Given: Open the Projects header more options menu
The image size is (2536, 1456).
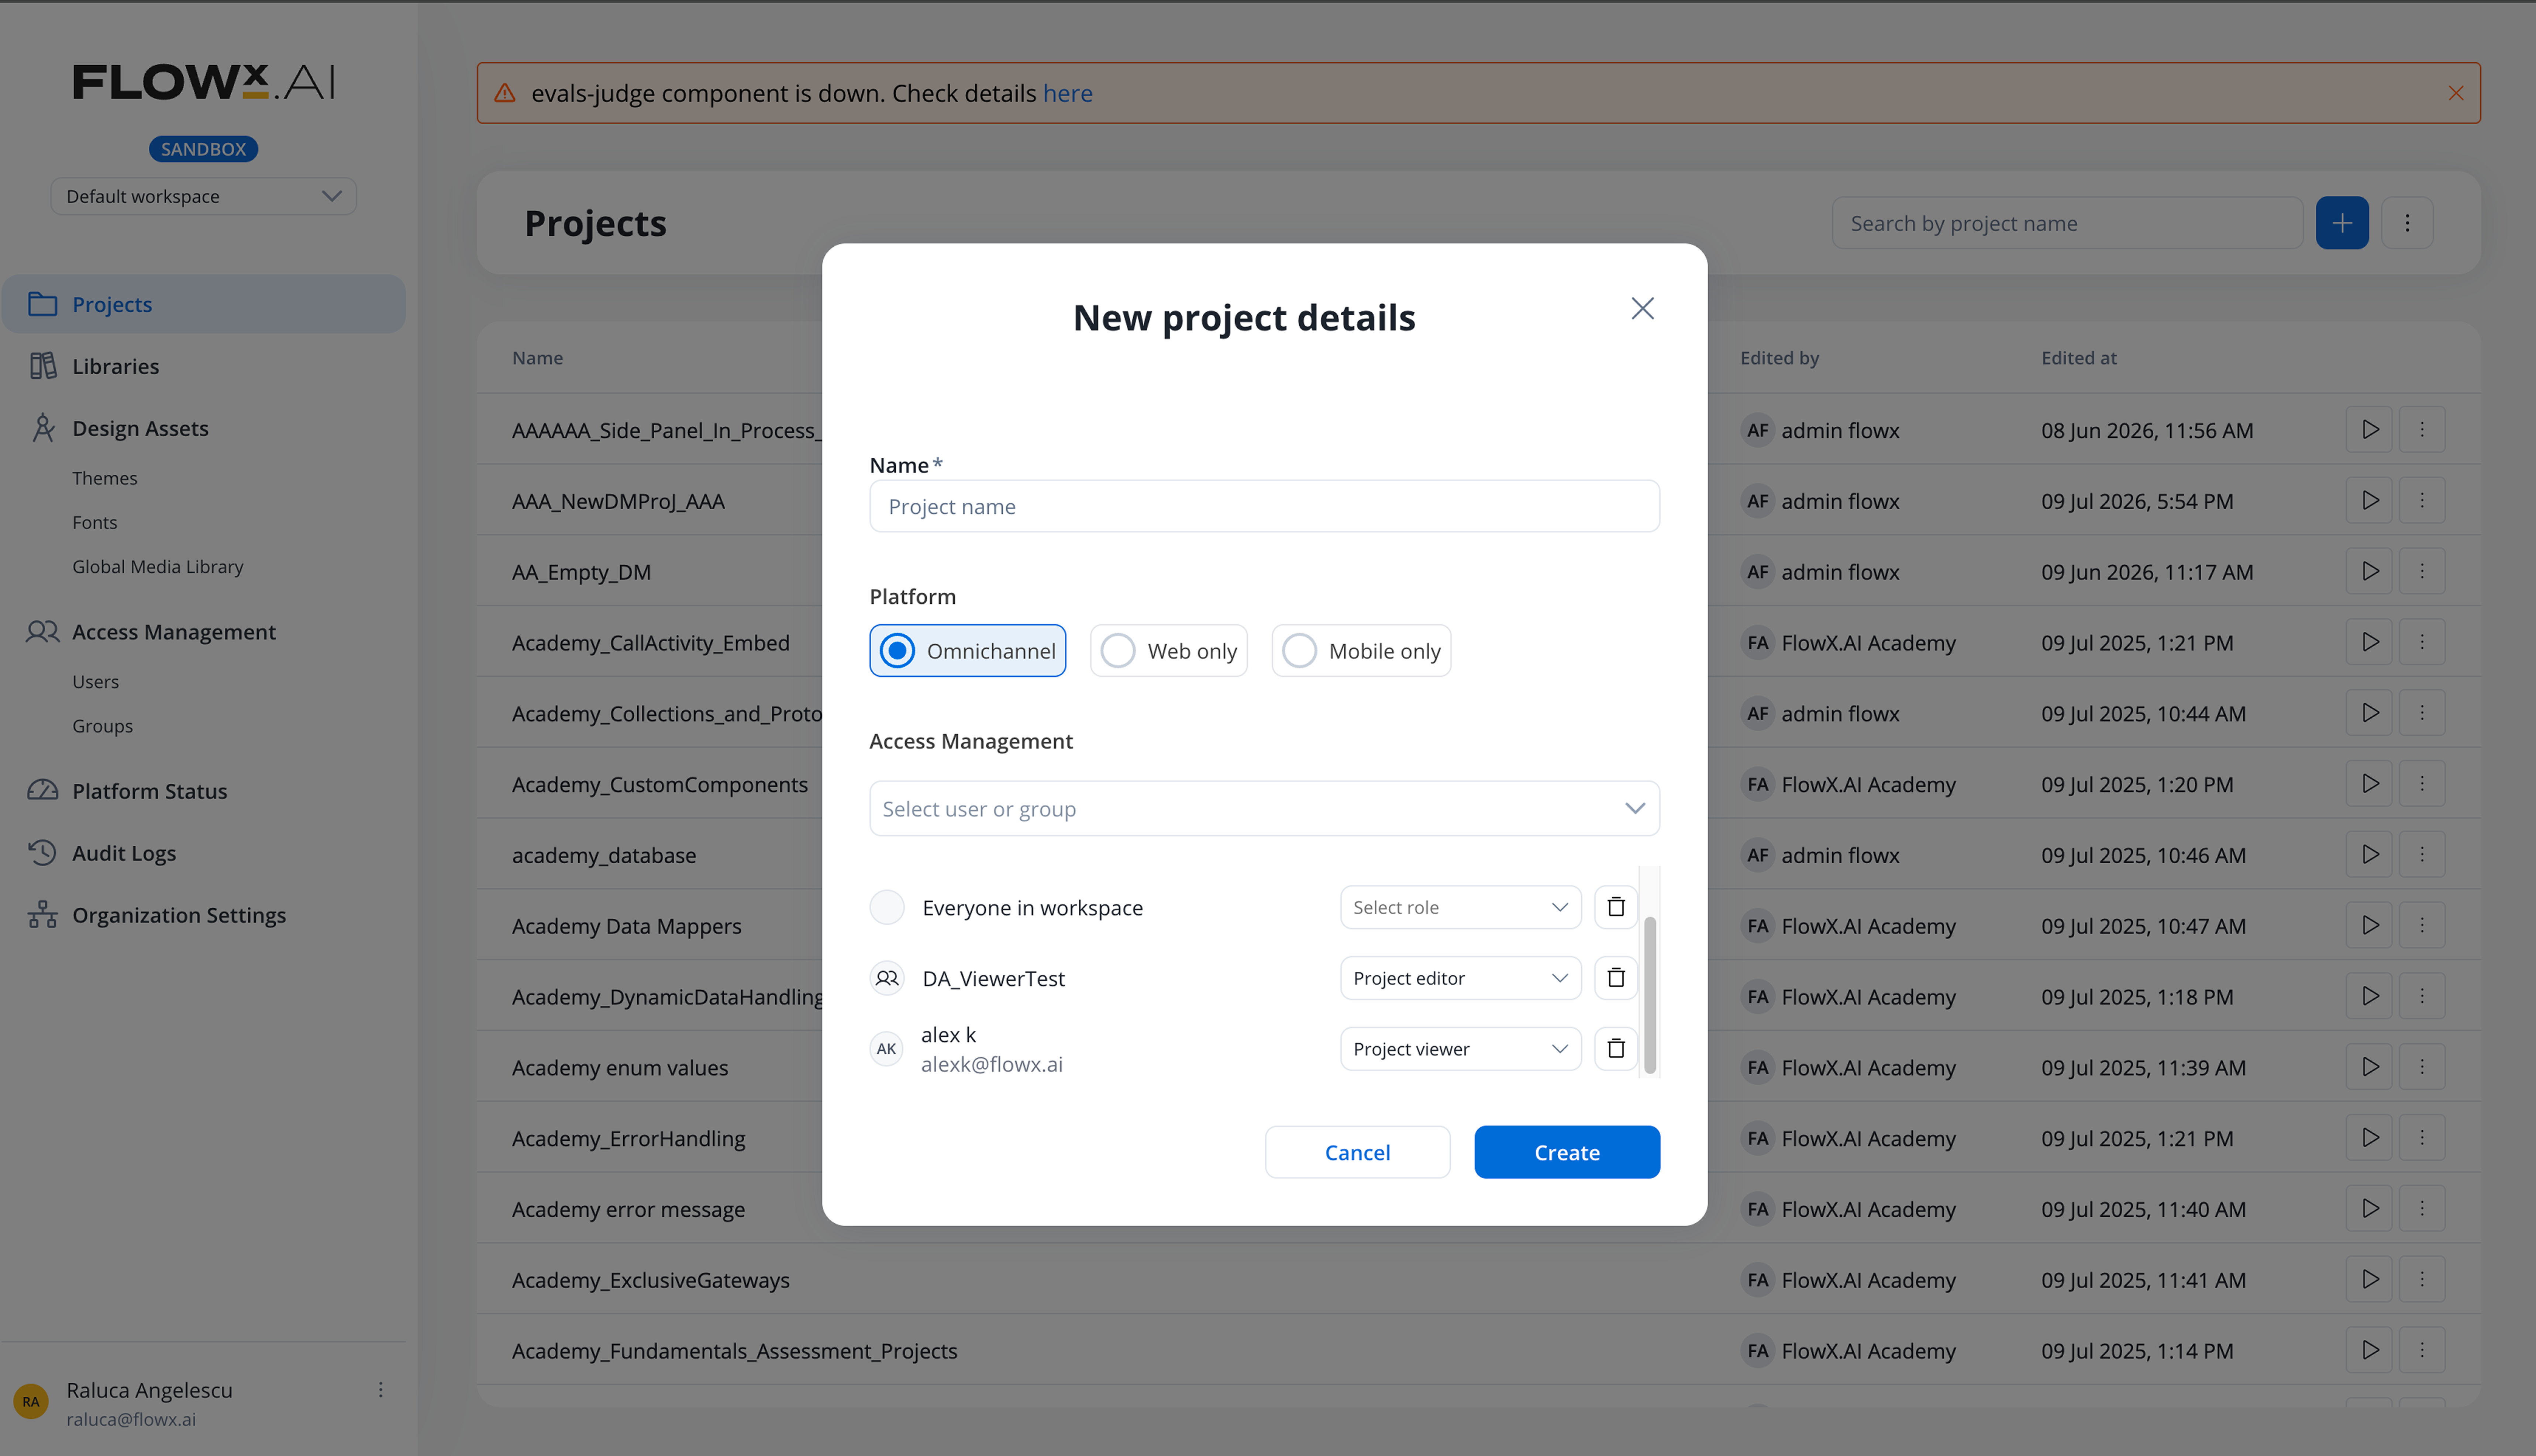Looking at the screenshot, I should (2407, 223).
